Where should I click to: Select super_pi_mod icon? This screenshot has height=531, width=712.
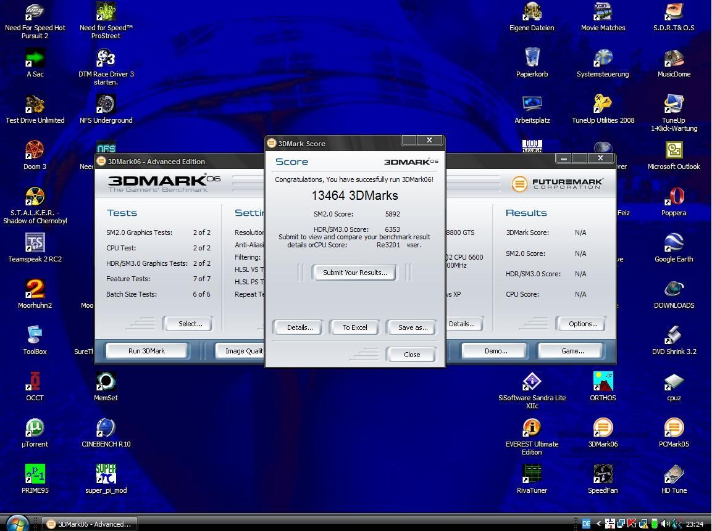(106, 480)
